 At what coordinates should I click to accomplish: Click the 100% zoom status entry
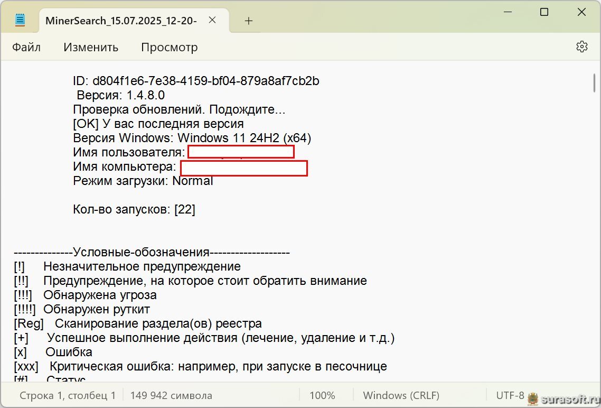(322, 395)
